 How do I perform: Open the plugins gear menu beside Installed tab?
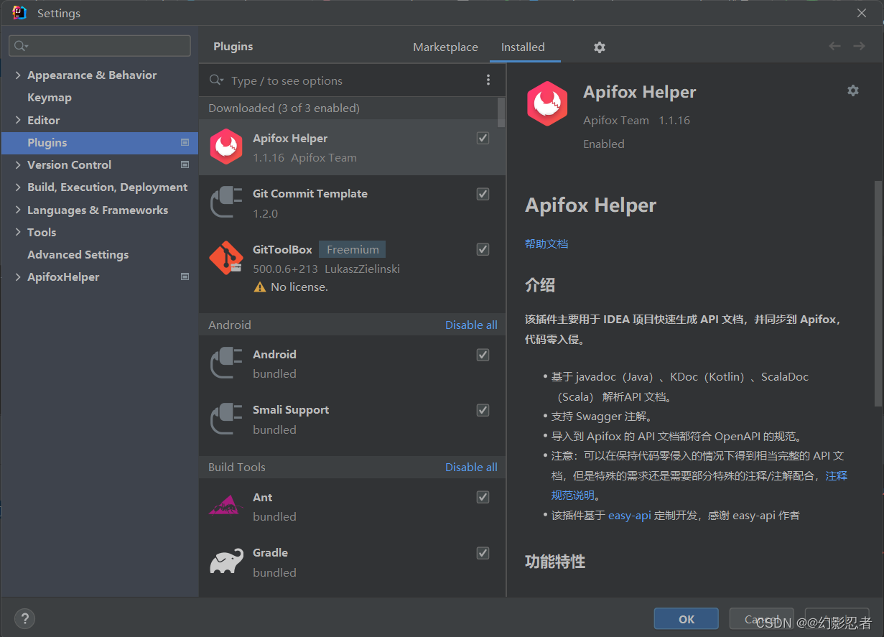click(x=600, y=47)
